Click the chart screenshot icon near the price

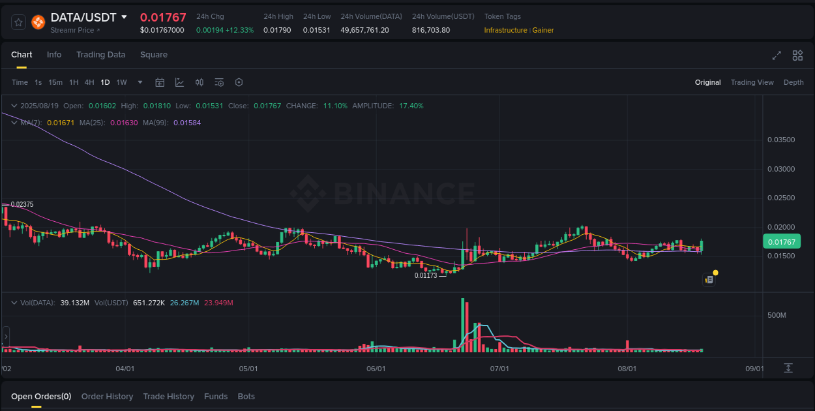click(709, 279)
